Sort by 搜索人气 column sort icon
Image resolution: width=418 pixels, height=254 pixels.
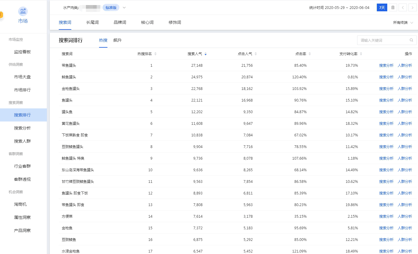pos(206,54)
